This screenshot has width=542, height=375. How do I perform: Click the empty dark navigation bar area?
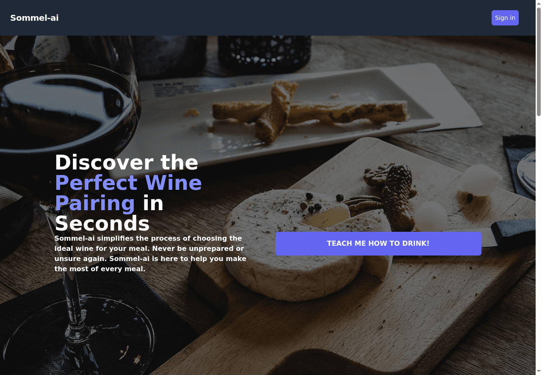275,18
